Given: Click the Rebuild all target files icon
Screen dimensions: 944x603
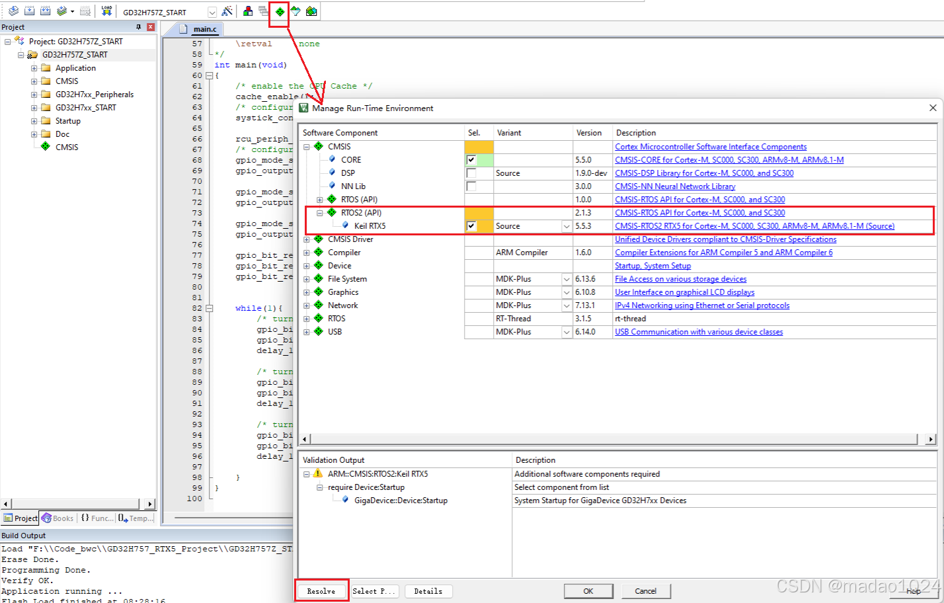Looking at the screenshot, I should coord(46,11).
